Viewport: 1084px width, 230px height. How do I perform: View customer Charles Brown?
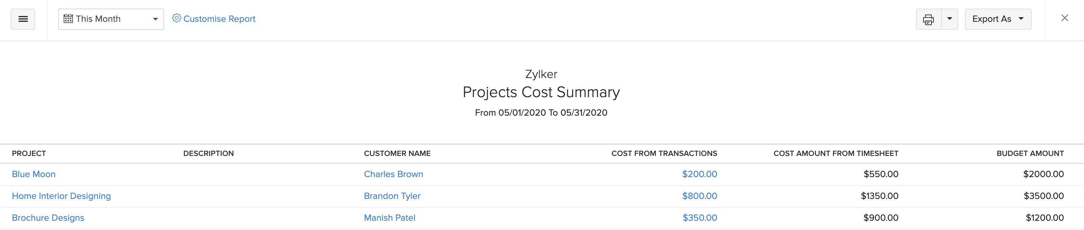[393, 173]
